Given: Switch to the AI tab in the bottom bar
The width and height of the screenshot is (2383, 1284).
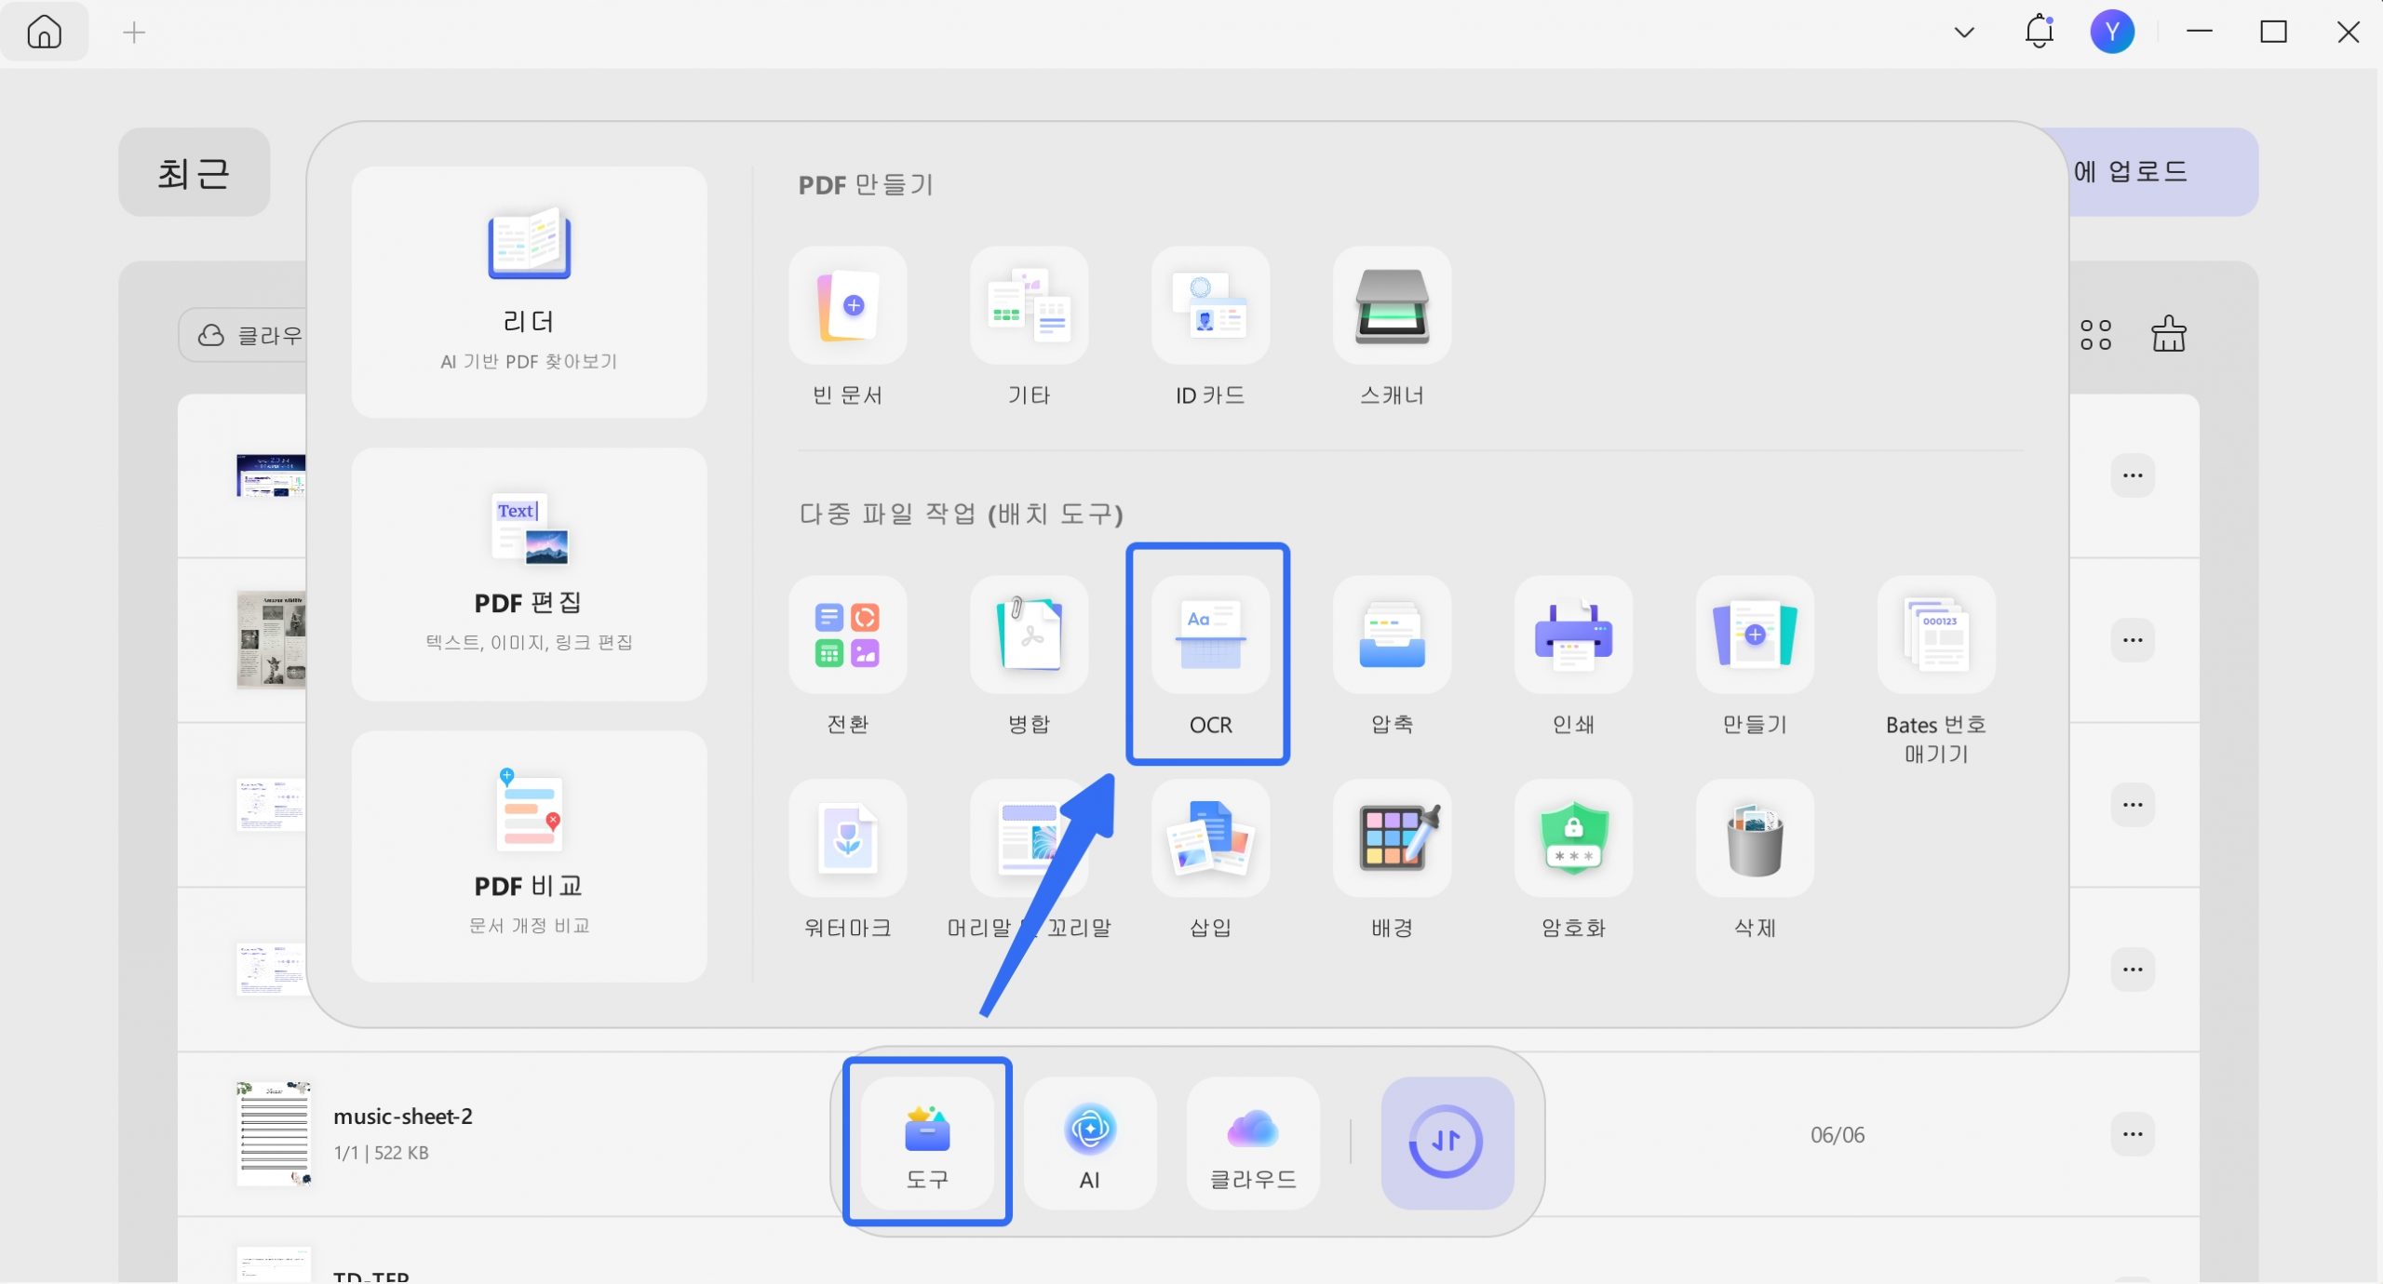Looking at the screenshot, I should [1089, 1143].
